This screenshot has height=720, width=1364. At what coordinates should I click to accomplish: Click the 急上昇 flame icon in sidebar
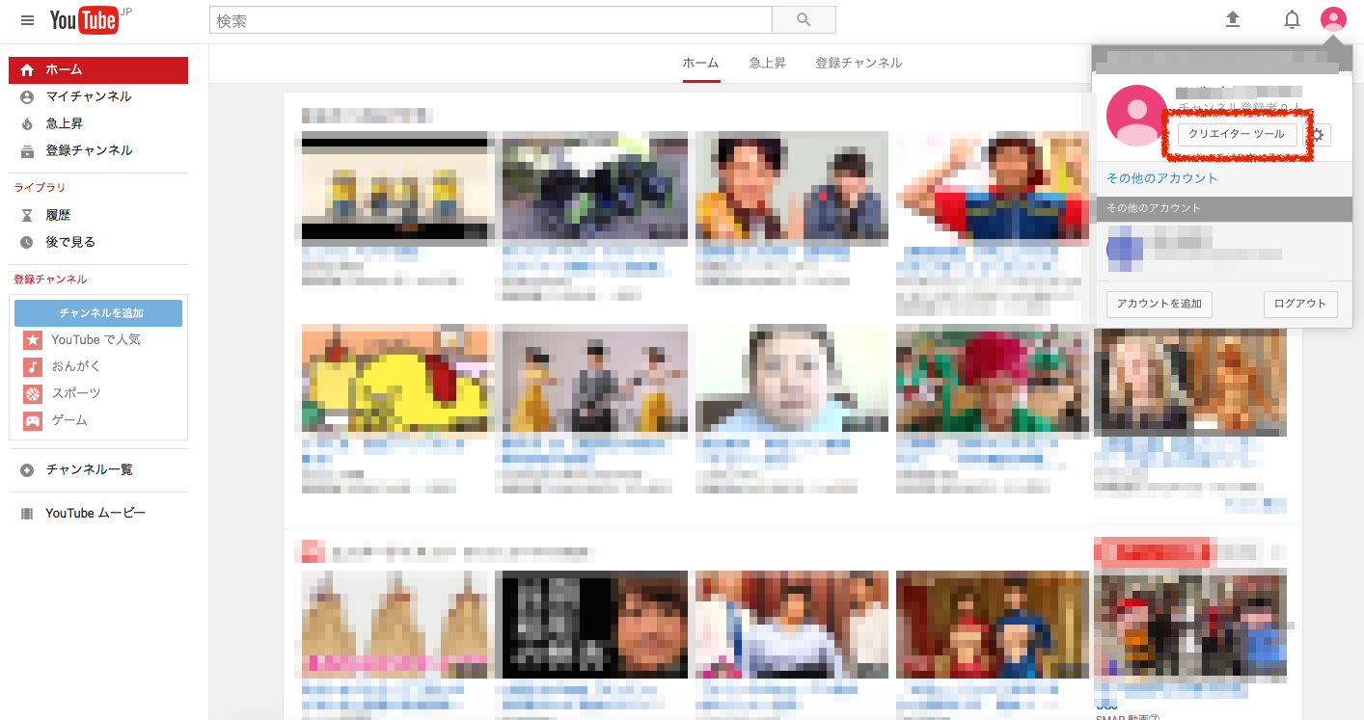(x=27, y=124)
